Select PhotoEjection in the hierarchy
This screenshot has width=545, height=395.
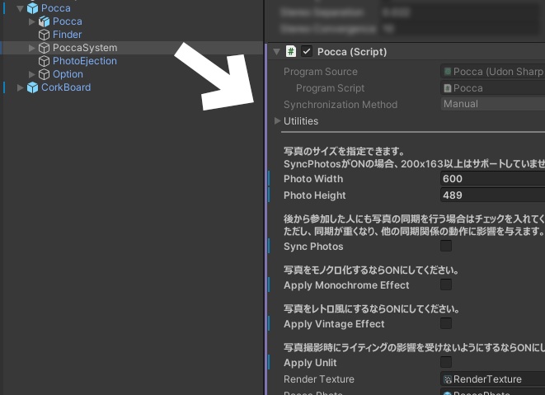click(84, 61)
